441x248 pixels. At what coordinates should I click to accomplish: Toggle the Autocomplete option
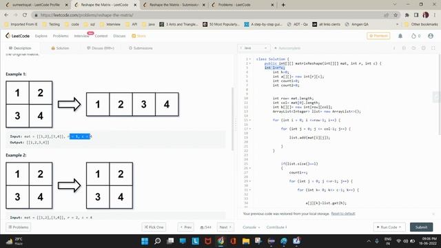[x=287, y=48]
